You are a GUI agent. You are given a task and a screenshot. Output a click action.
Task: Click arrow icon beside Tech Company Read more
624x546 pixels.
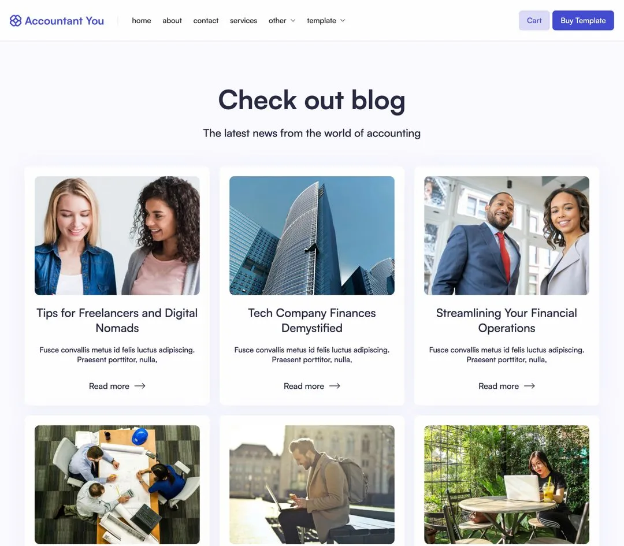(x=335, y=386)
